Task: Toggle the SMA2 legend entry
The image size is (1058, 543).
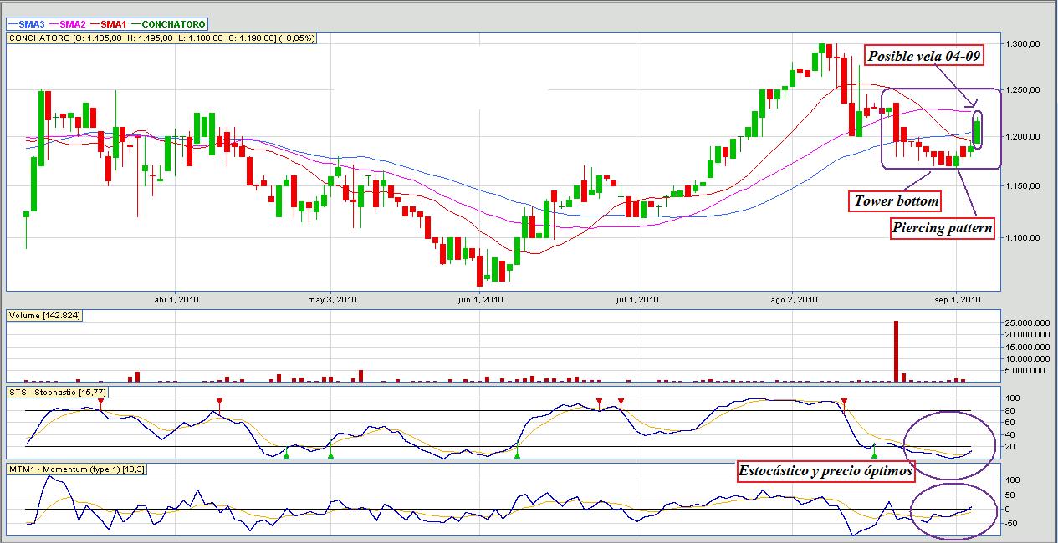Action: [71, 25]
